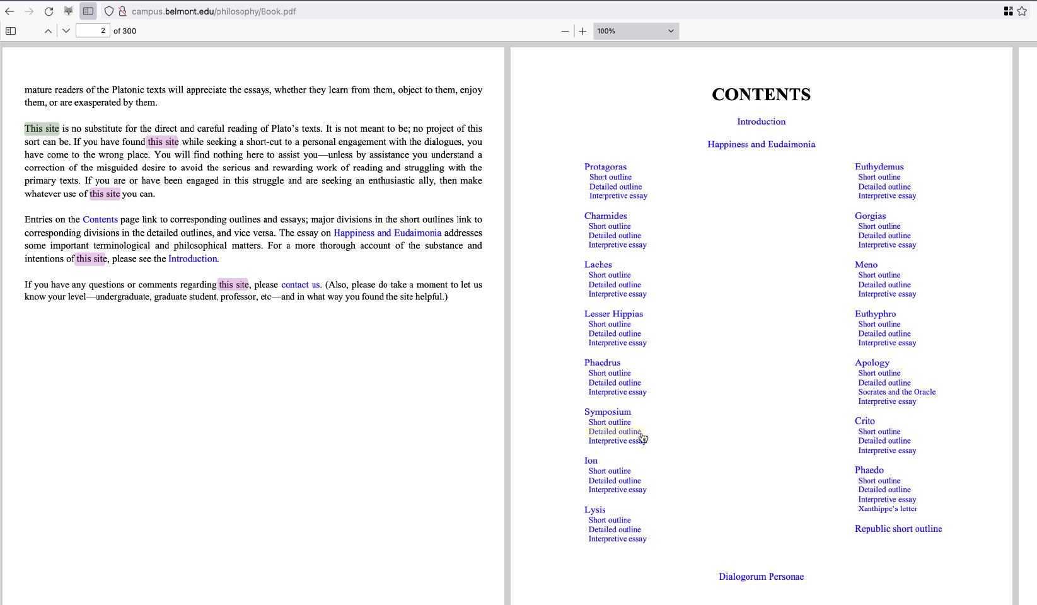
Task: Click the page number input field
Action: coord(93,31)
